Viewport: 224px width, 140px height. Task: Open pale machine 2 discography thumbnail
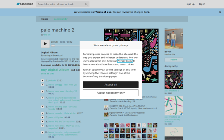pyautogui.click(x=174, y=80)
